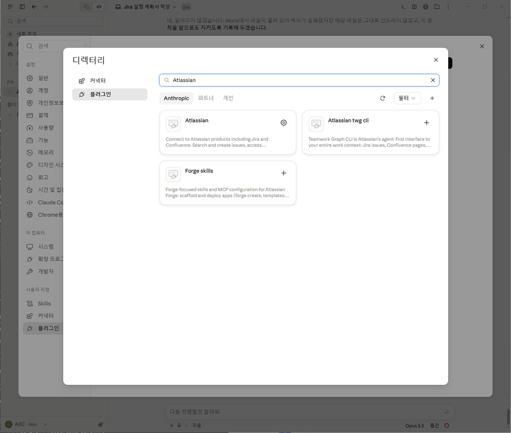
Task: Click the attach plus icon below input
Action: pos(172,426)
